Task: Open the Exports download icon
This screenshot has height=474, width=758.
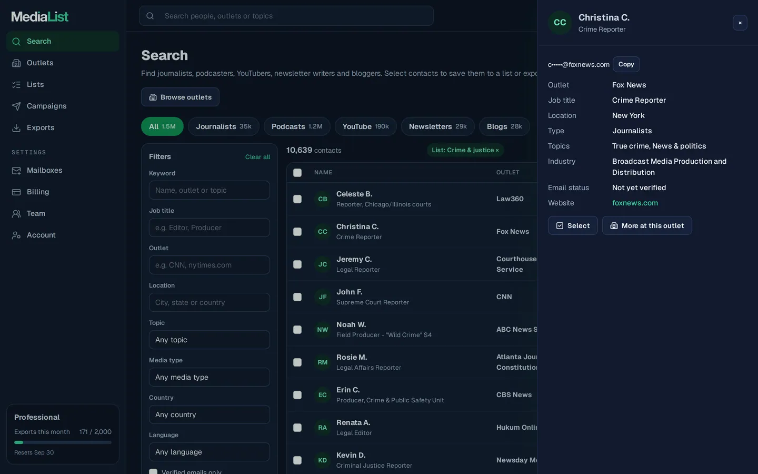Action: pyautogui.click(x=16, y=127)
